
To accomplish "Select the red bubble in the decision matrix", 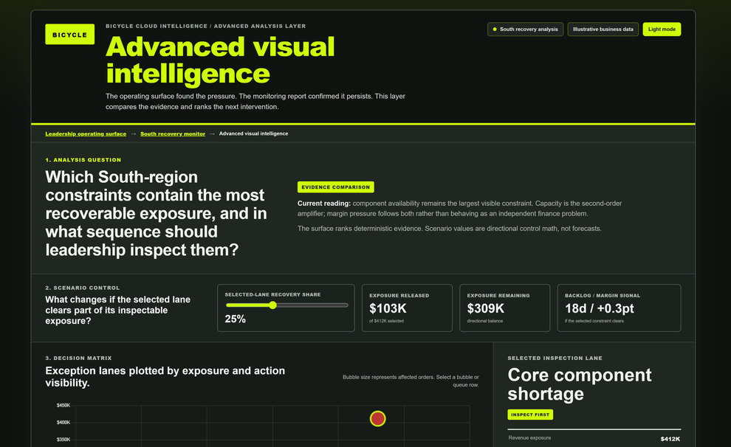I will [377, 418].
